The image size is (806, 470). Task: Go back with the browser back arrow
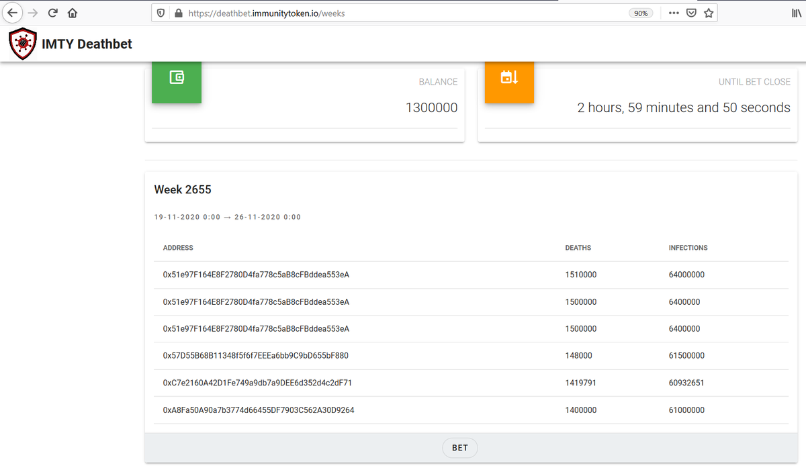pyautogui.click(x=13, y=13)
